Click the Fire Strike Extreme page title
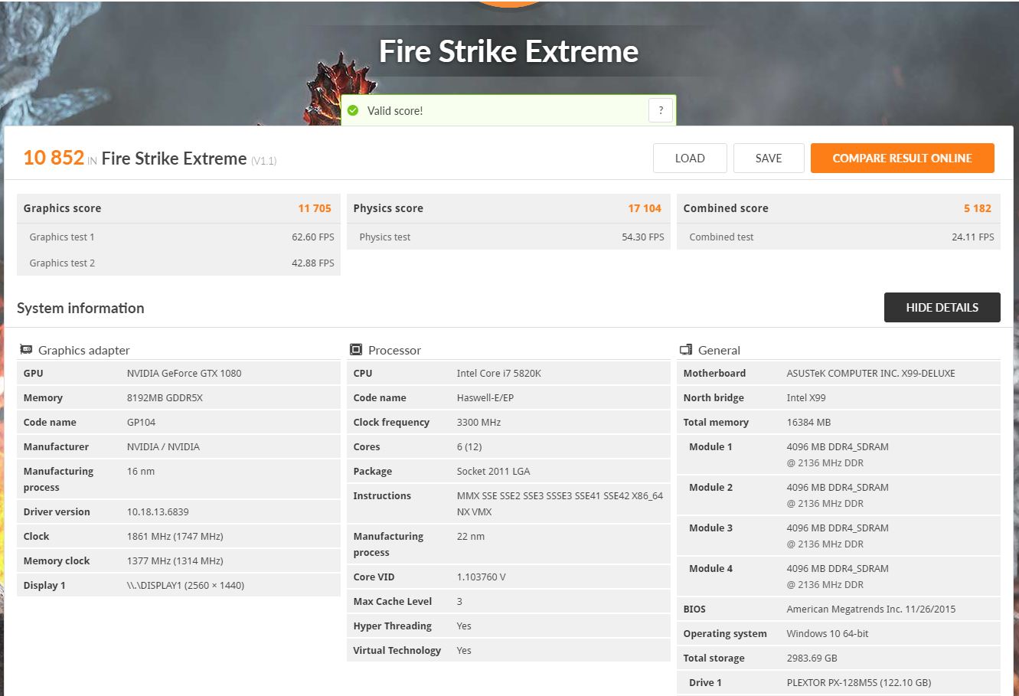 pyautogui.click(x=509, y=51)
